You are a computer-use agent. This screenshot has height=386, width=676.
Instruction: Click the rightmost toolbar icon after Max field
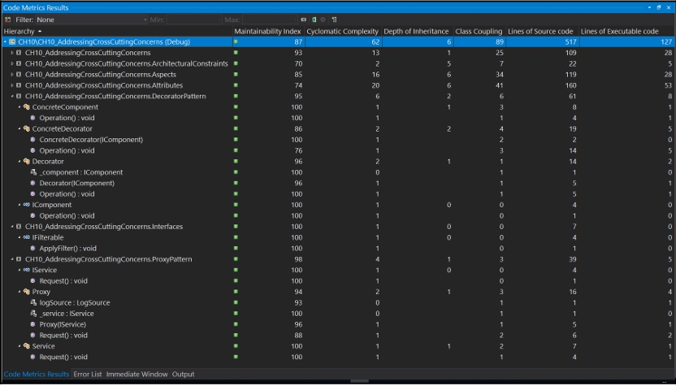pos(334,20)
